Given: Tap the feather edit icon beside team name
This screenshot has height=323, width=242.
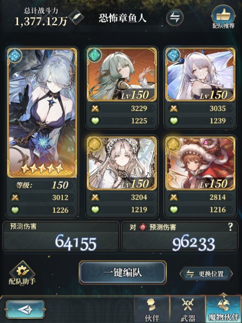Looking at the screenshot, I should click(76, 17).
